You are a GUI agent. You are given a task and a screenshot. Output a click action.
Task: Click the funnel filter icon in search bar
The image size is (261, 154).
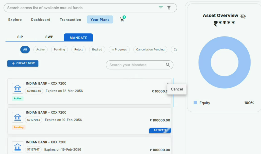(x=169, y=8)
